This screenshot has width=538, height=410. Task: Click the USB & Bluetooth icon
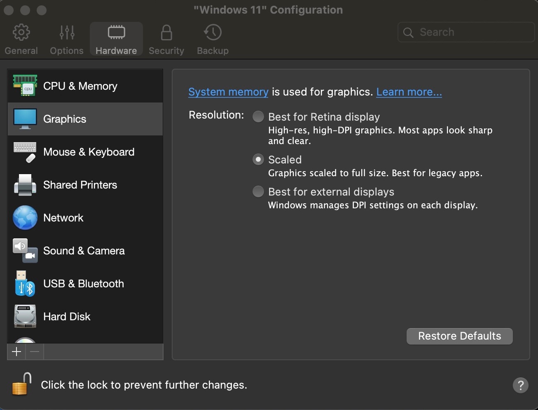[25, 284]
